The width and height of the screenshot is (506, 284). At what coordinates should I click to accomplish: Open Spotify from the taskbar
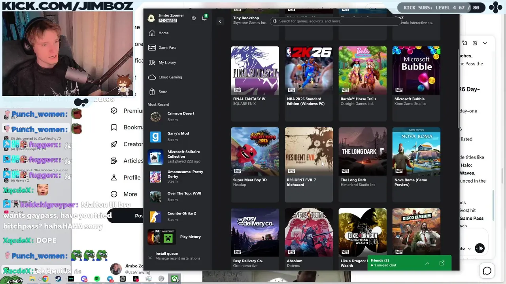click(97, 279)
